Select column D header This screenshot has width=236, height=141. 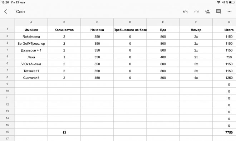pos(130,22)
